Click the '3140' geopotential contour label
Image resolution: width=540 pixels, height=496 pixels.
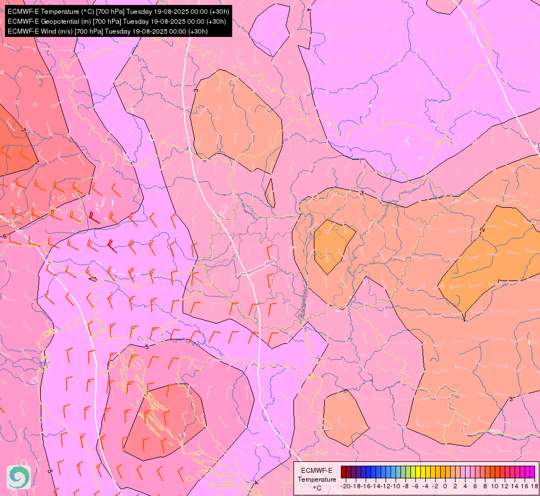point(16,228)
